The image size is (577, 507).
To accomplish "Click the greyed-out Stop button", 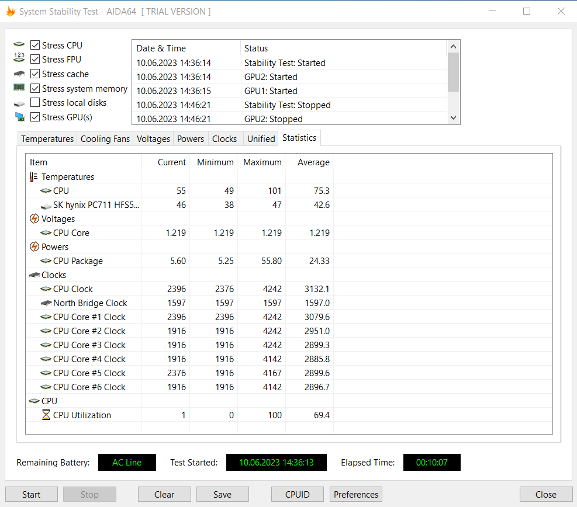I will click(x=89, y=495).
